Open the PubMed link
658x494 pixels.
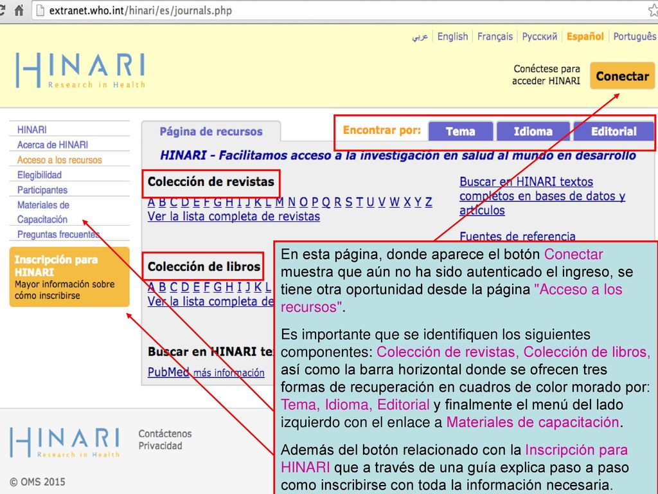pos(168,372)
